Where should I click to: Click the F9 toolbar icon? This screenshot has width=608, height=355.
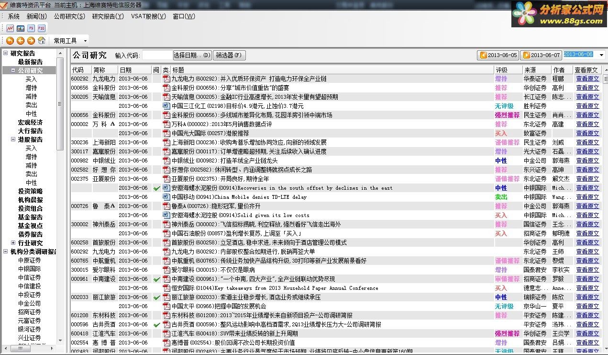[31, 28]
